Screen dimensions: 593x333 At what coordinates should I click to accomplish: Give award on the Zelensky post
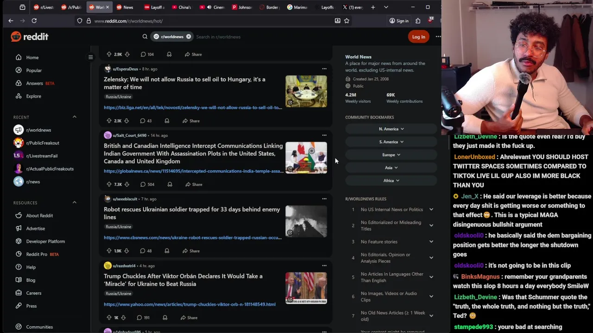[x=167, y=121]
